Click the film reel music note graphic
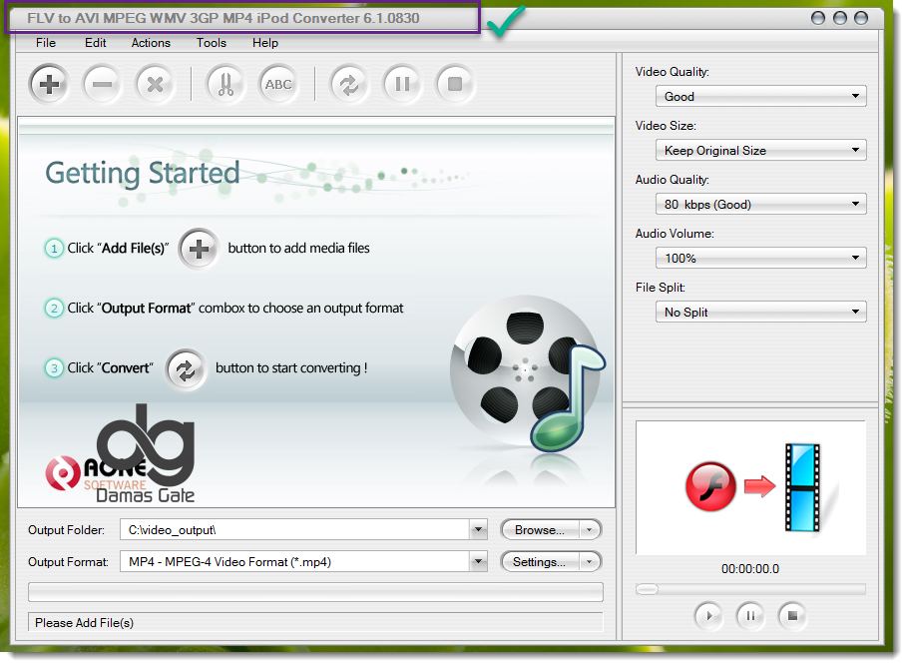Image resolution: width=908 pixels, height=667 pixels. click(x=527, y=373)
